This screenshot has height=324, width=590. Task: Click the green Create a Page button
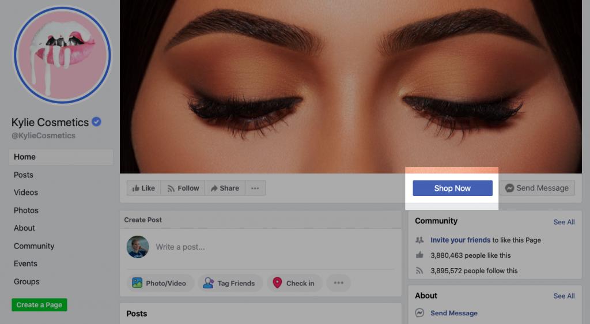(39, 305)
